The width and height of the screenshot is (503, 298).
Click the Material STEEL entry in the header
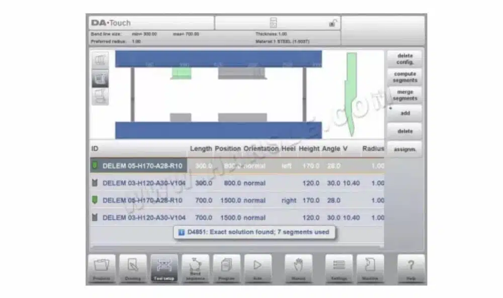pyautogui.click(x=282, y=42)
